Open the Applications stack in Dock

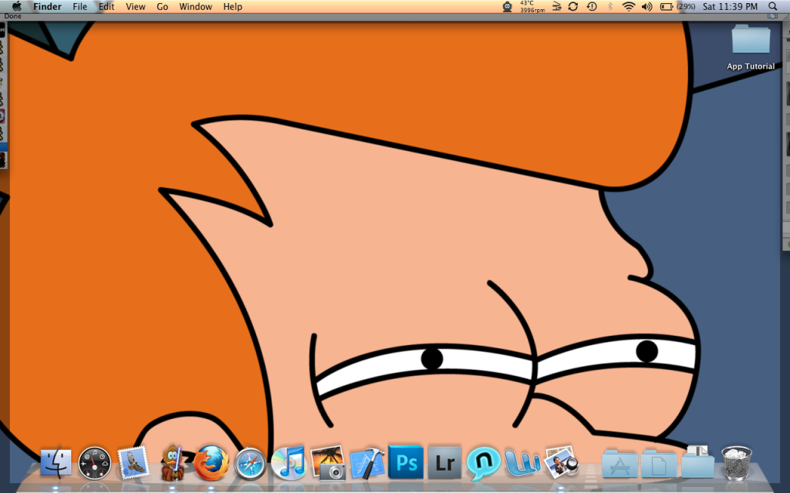pyautogui.click(x=620, y=463)
